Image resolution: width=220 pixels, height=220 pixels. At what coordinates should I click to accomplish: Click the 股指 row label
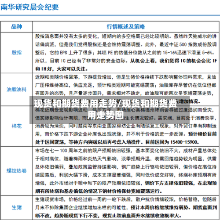coord(17,52)
